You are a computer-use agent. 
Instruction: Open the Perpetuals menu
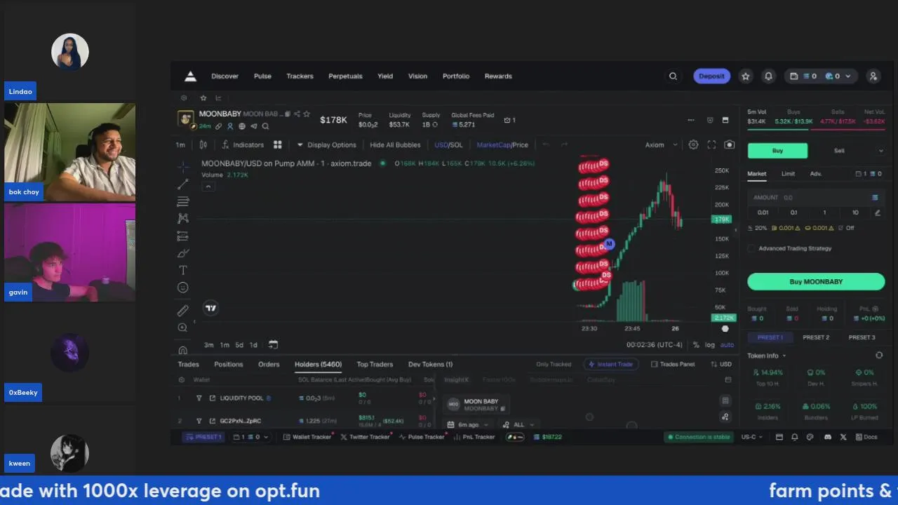[345, 76]
